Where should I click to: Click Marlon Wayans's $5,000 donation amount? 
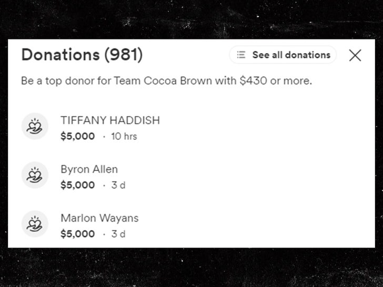77,234
